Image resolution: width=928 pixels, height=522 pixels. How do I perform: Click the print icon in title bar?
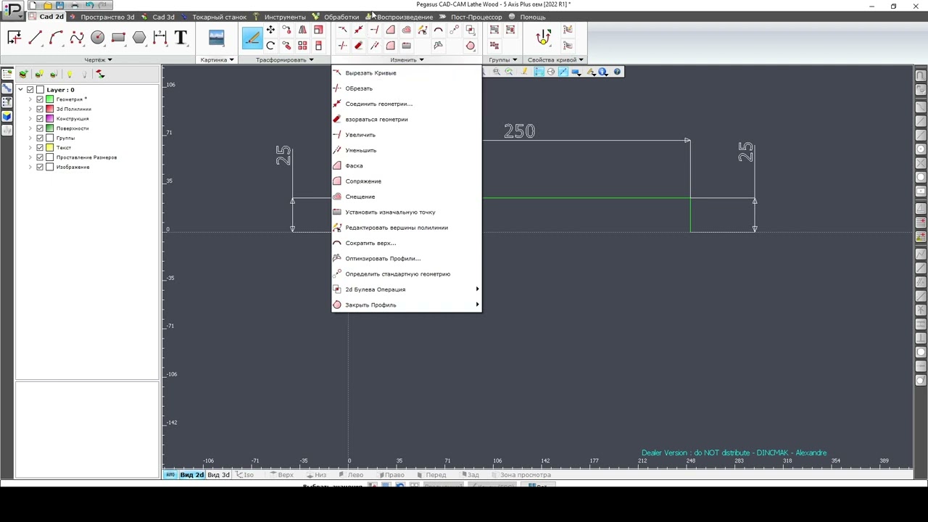pos(75,5)
